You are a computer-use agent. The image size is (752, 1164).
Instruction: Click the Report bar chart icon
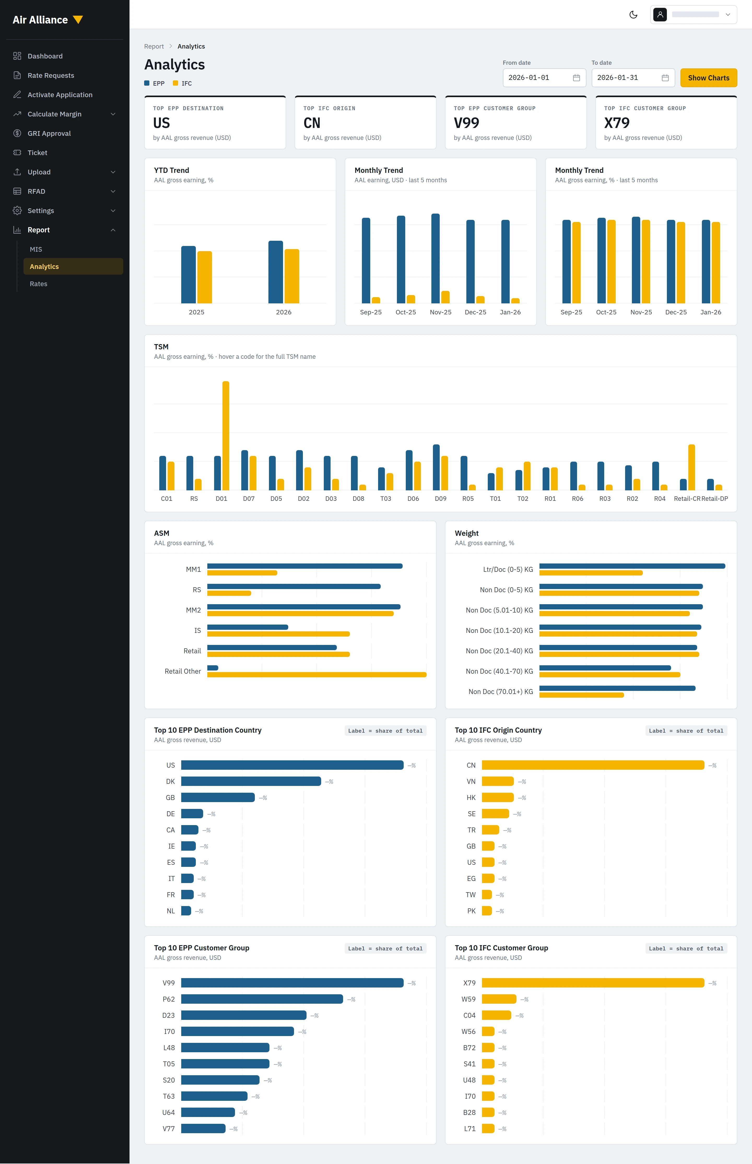click(17, 230)
